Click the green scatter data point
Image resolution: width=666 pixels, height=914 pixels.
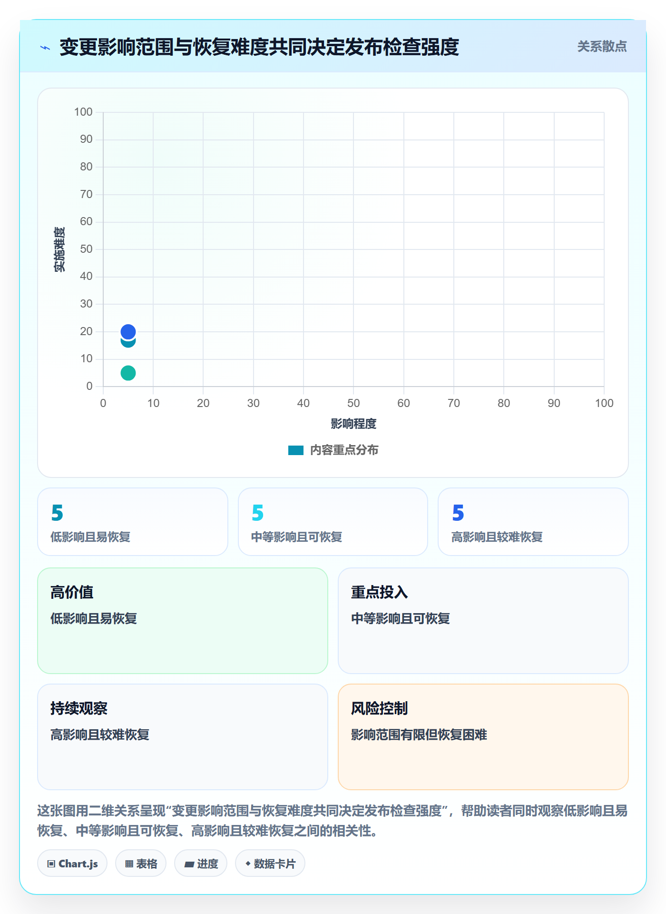128,373
